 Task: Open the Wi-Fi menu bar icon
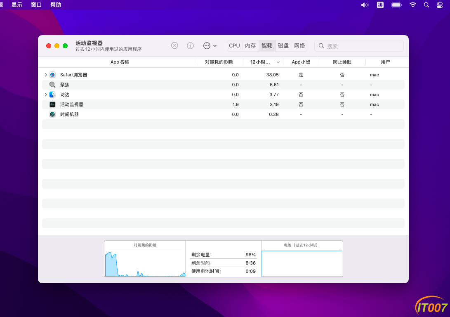[x=413, y=5]
